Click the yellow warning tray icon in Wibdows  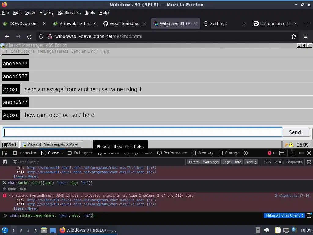[291, 145]
